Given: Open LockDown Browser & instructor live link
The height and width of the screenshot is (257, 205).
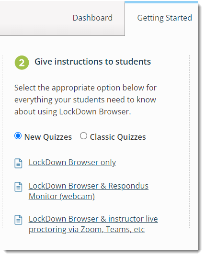Looking at the screenshot, I should (x=93, y=219).
